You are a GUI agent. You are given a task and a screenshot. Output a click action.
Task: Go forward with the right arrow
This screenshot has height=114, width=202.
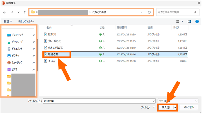coord(12,12)
